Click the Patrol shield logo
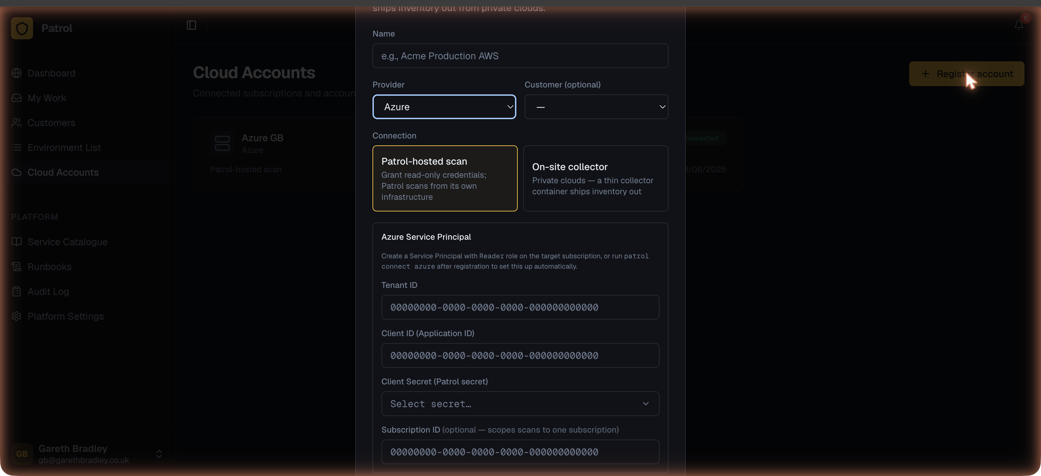The image size is (1041, 476). point(22,28)
